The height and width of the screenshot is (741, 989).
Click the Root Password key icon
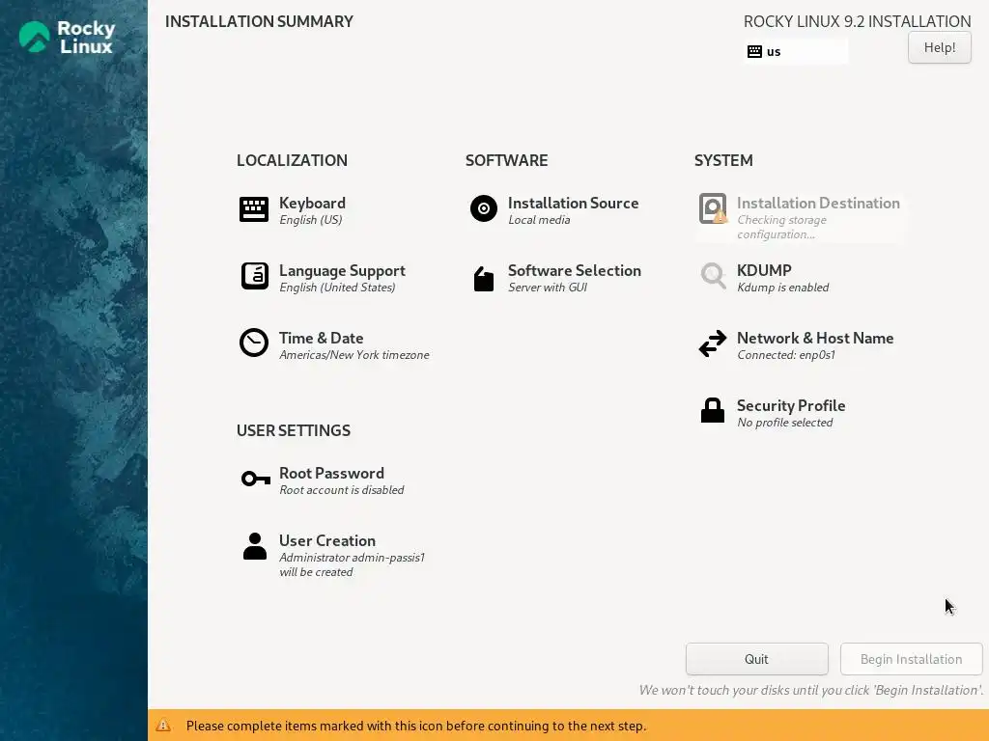pos(255,479)
